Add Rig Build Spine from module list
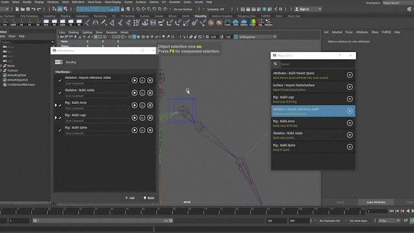The image size is (414, 233). [349, 147]
